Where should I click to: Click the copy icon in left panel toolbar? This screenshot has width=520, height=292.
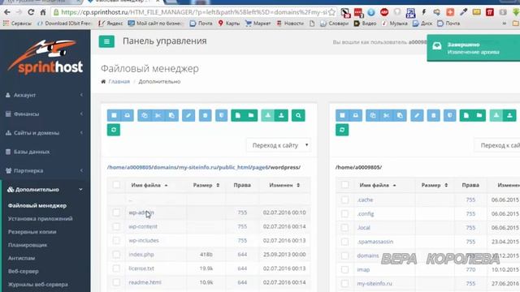[145, 115]
